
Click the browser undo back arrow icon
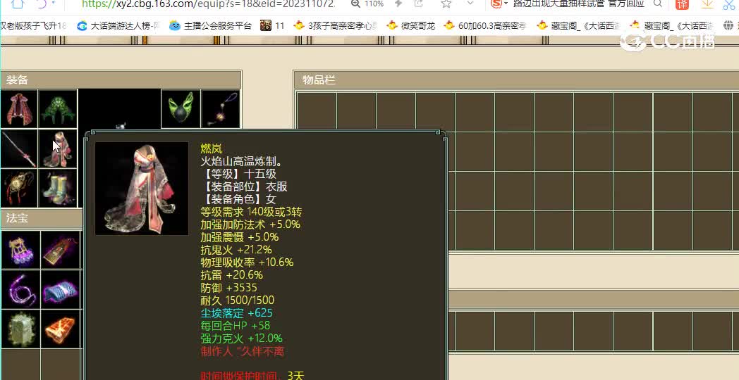[42, 4]
